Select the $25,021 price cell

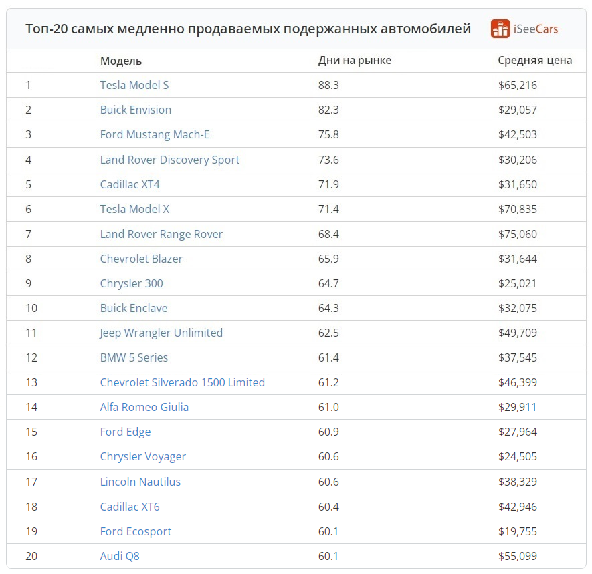tap(518, 283)
